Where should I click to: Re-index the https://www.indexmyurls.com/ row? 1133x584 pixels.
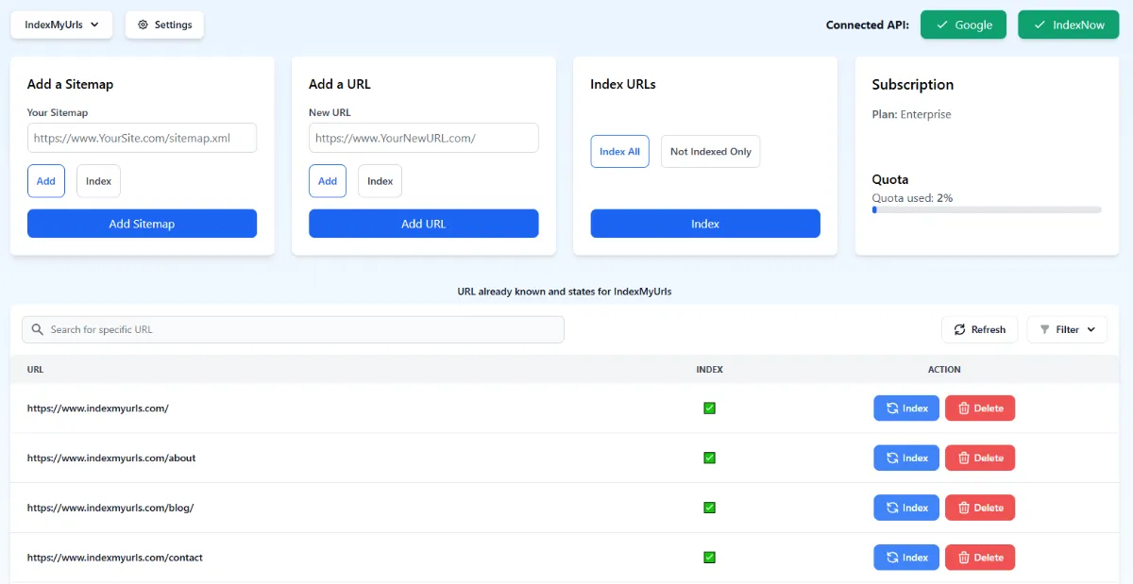click(906, 409)
